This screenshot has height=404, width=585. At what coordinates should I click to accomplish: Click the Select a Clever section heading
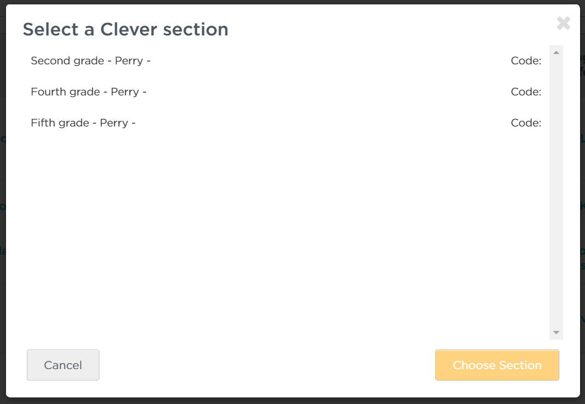click(x=126, y=29)
